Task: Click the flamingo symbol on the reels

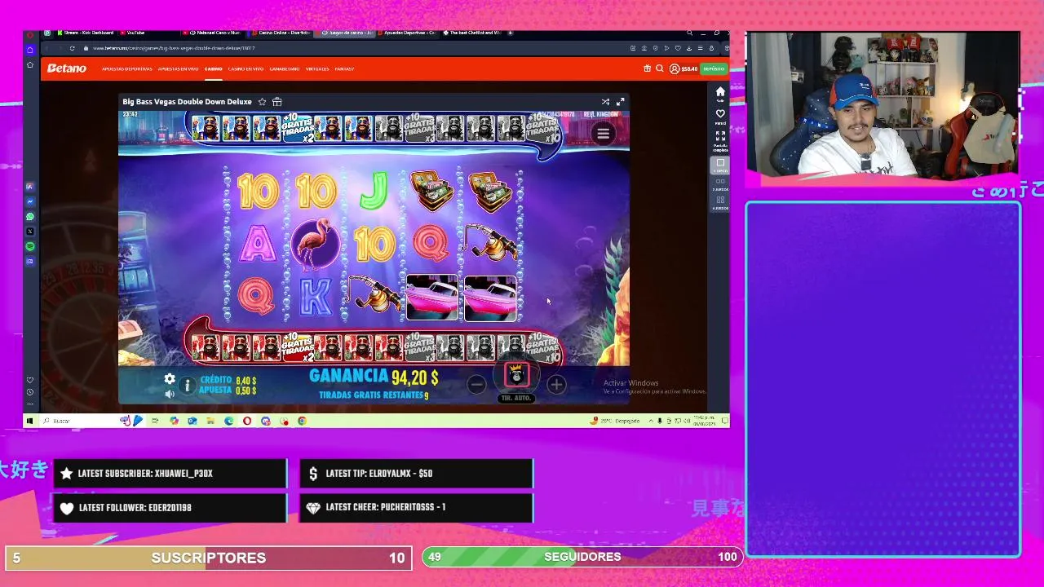Action: pos(315,244)
